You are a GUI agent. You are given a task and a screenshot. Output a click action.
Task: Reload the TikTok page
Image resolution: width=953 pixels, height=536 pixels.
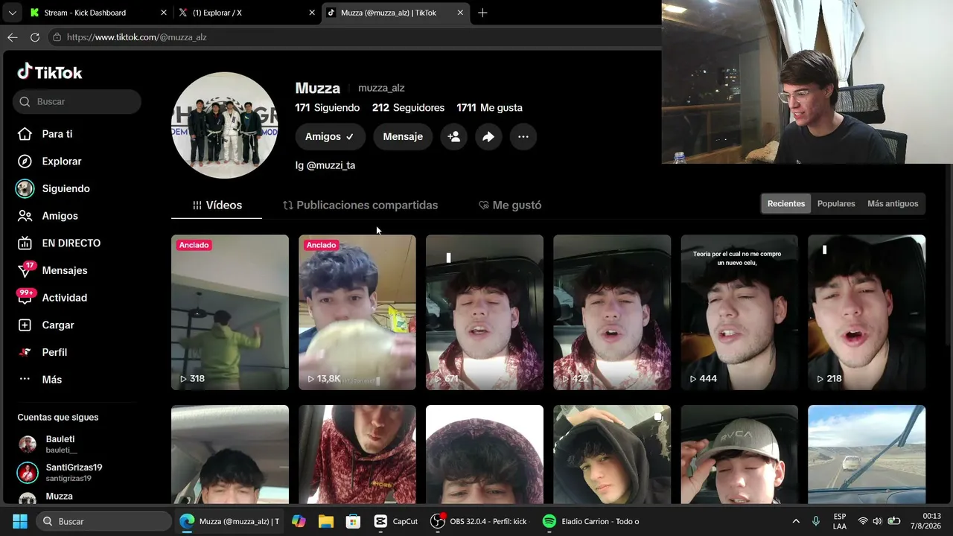[x=35, y=37]
